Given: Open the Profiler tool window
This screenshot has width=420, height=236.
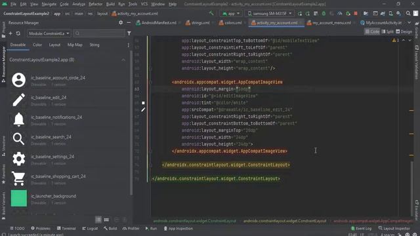Looking at the screenshot, I should [131, 229].
